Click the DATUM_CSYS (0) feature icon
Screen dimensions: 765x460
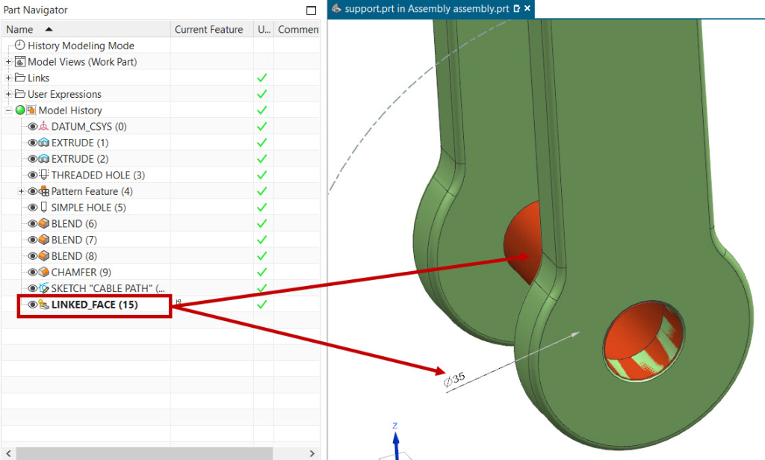(x=44, y=126)
